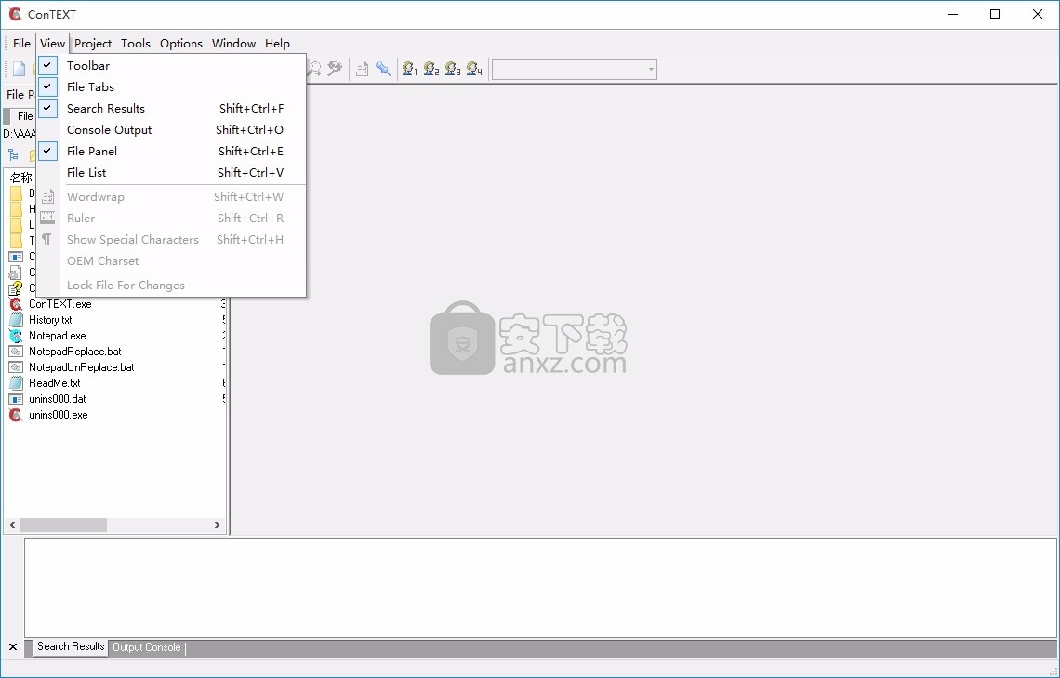Open the File menu

[21, 44]
